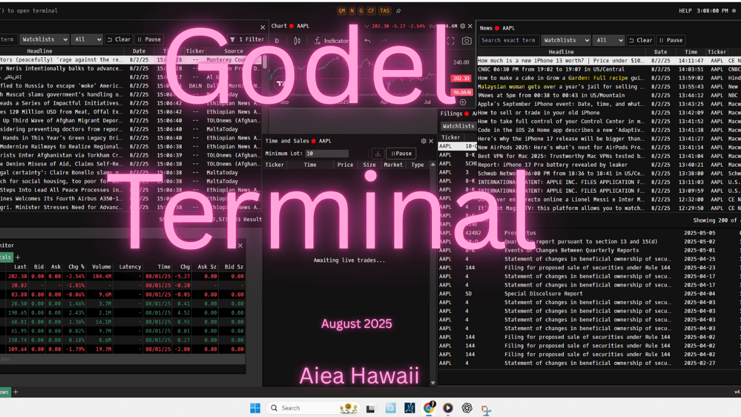Open Time and Sales settings gear
Image resolution: width=741 pixels, height=417 pixels.
point(423,141)
